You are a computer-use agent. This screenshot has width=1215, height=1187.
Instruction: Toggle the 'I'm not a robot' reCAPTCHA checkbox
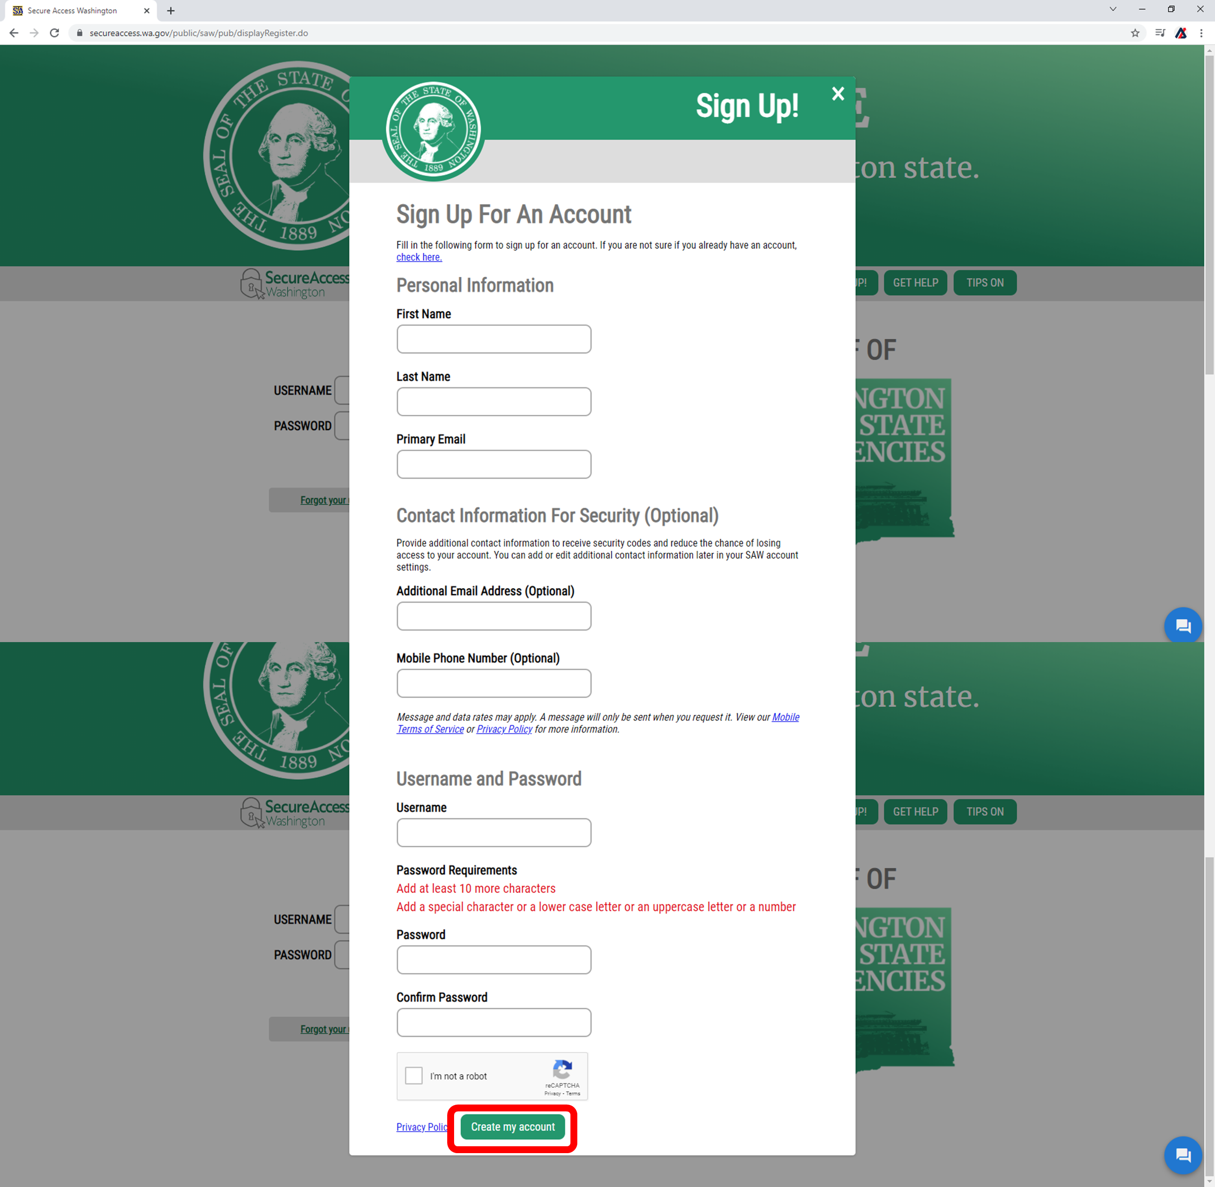point(413,1076)
